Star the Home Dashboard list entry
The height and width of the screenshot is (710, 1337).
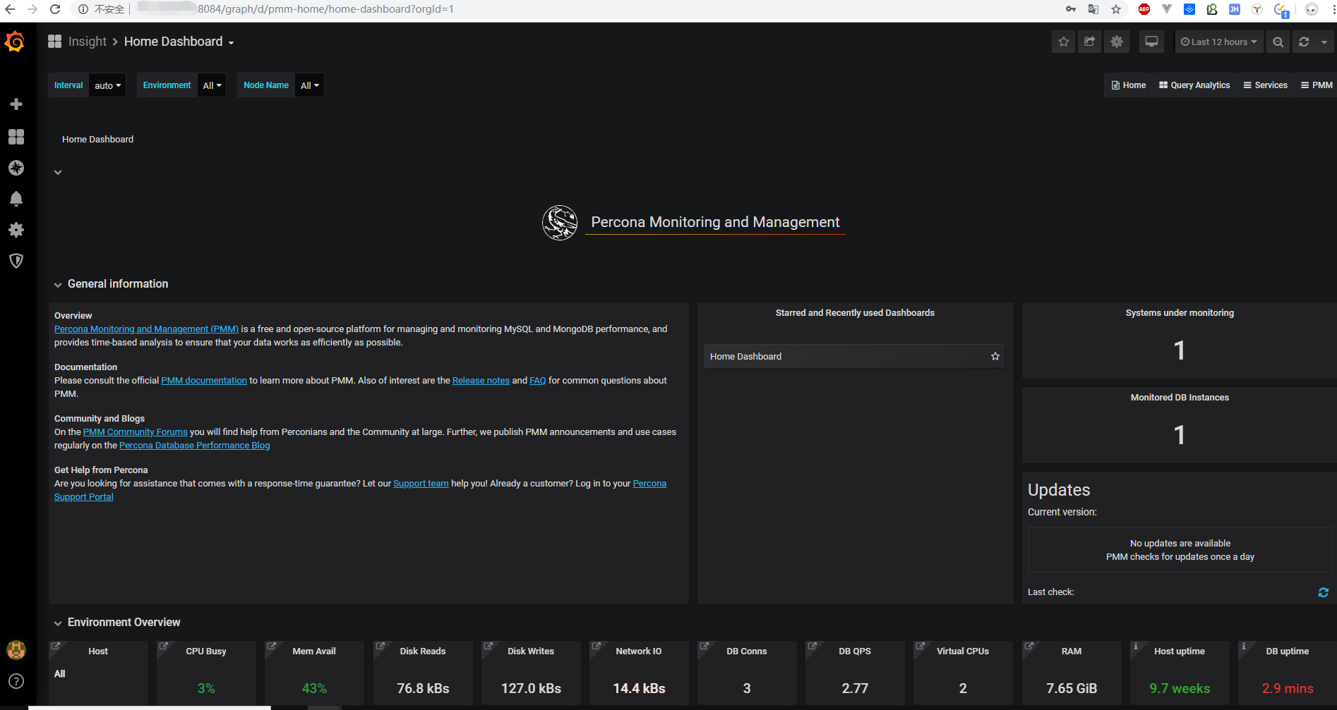pyautogui.click(x=995, y=356)
